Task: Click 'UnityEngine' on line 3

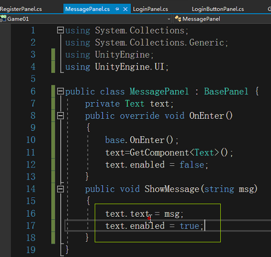Action: (x=122, y=55)
